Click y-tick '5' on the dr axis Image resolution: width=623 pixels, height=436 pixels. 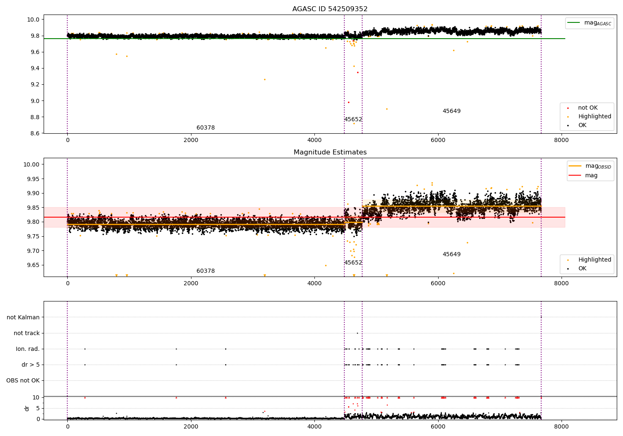pos(38,409)
